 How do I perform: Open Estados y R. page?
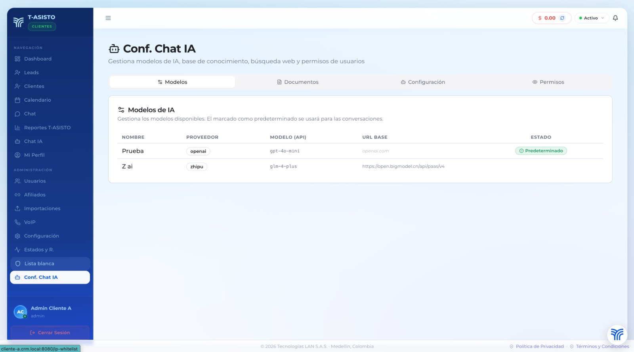(50, 250)
